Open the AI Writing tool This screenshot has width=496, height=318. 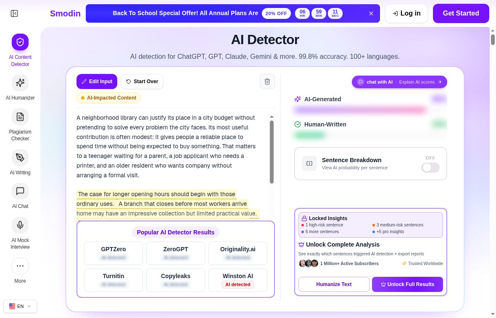(20, 162)
